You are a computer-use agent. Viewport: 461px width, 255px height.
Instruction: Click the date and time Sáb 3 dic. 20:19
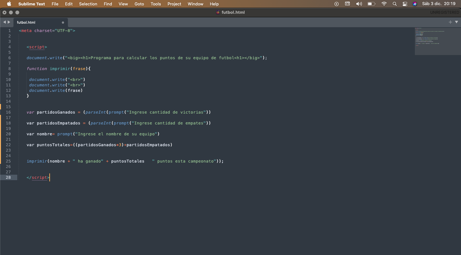coord(439,4)
